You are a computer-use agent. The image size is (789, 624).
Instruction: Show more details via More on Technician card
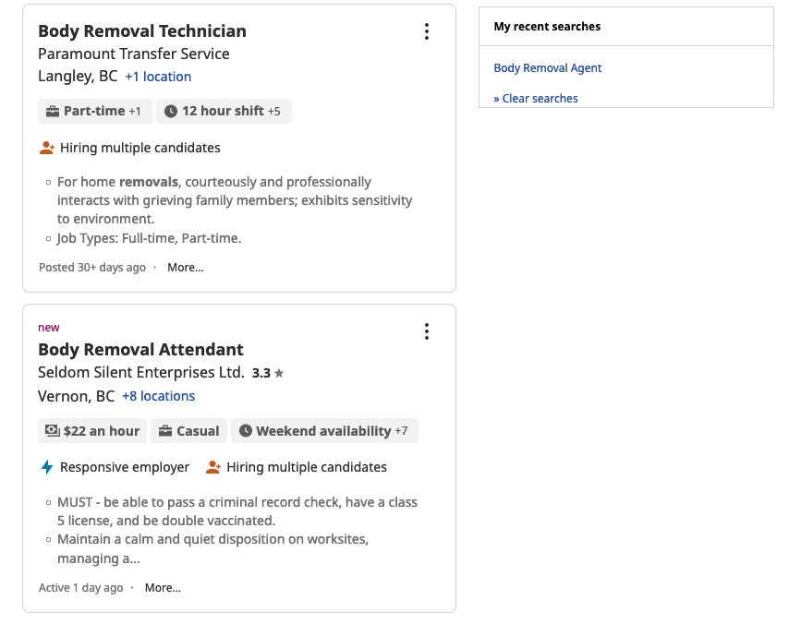point(185,267)
